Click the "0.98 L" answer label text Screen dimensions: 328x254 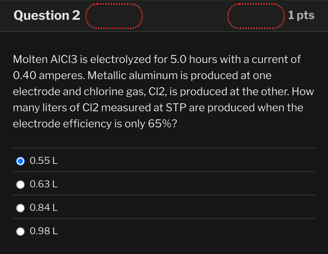[44, 231]
